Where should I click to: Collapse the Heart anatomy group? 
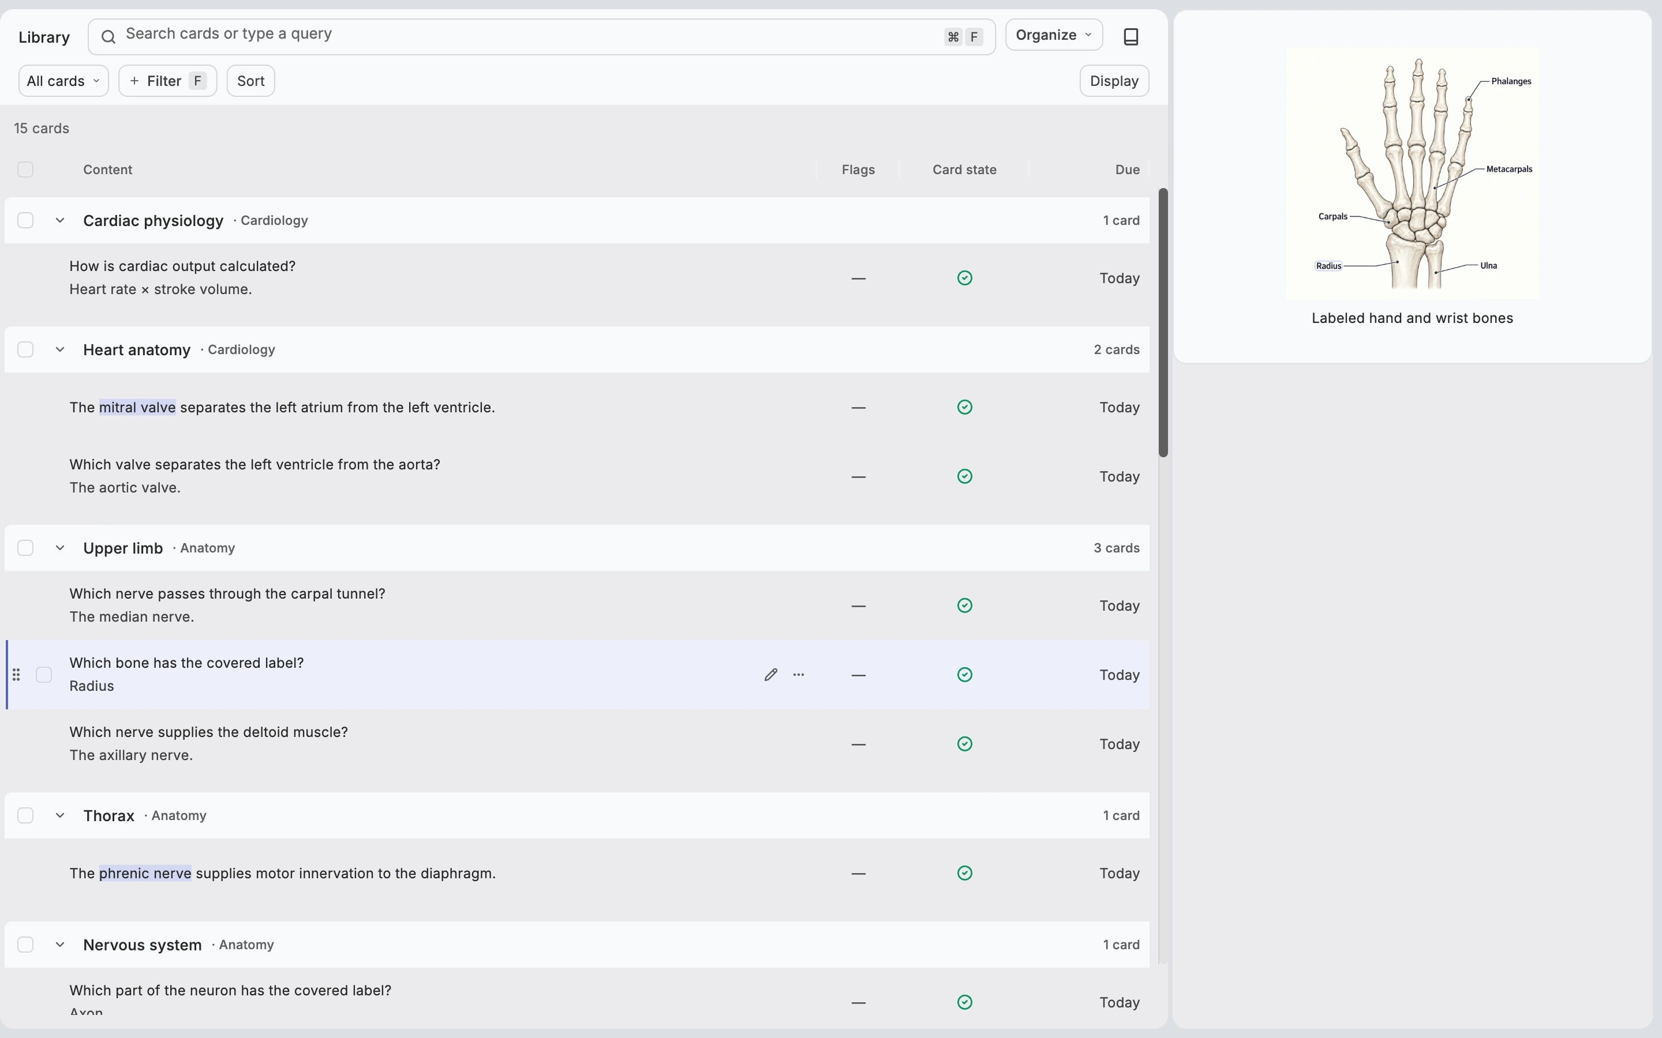tap(60, 349)
